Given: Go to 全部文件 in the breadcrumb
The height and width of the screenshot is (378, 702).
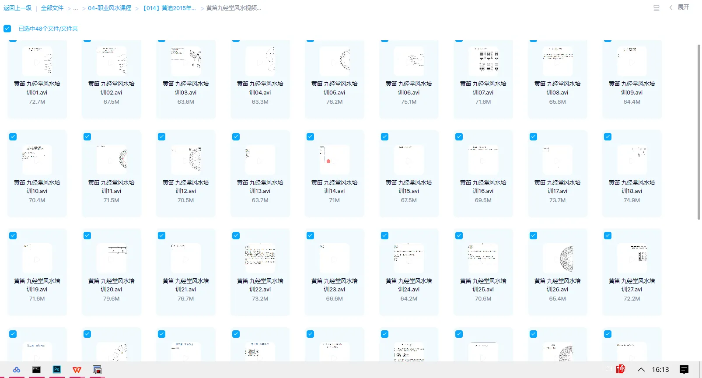Looking at the screenshot, I should click(52, 8).
